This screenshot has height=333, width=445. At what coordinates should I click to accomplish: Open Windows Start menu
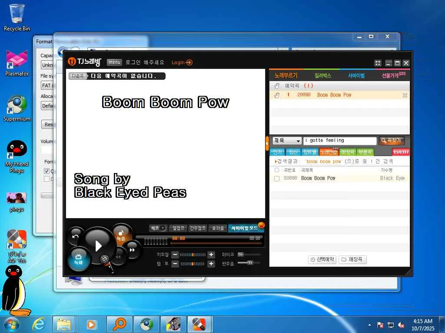11,324
